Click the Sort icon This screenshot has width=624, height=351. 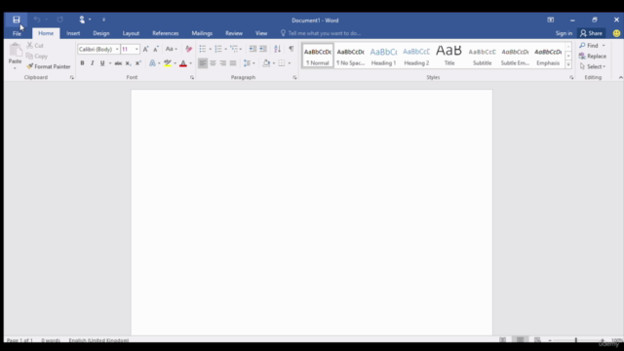277,49
